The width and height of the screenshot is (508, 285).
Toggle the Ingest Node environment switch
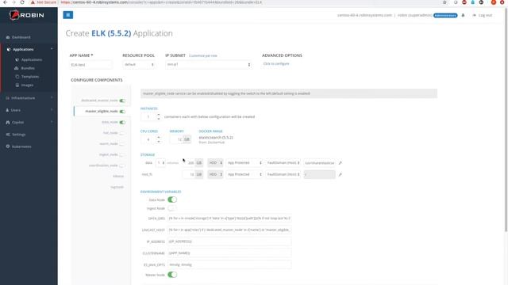click(x=172, y=208)
